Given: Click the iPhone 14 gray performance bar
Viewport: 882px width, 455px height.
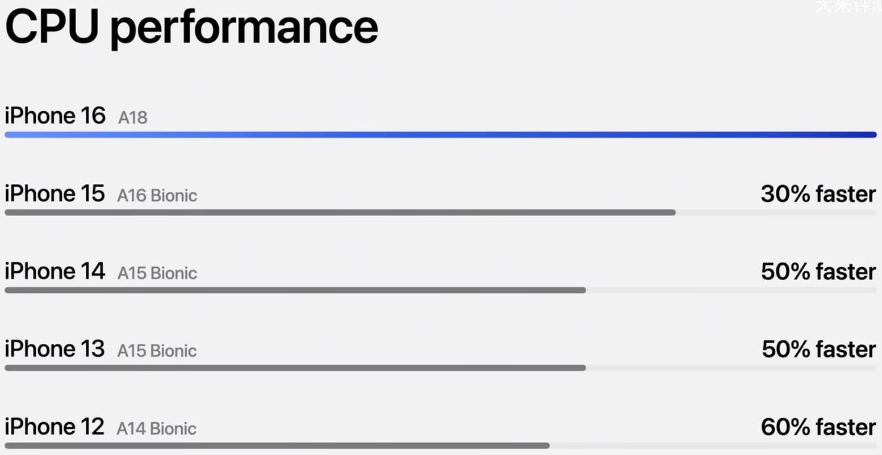Looking at the screenshot, I should click(x=295, y=290).
